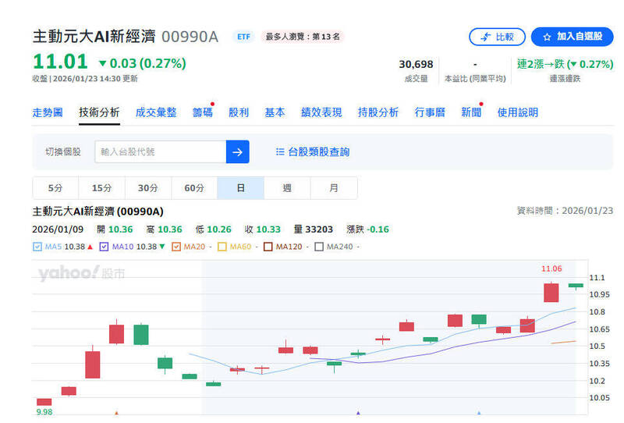The height and width of the screenshot is (423, 624).
Task: Select the 週 weekly chart interval
Action: click(x=287, y=188)
